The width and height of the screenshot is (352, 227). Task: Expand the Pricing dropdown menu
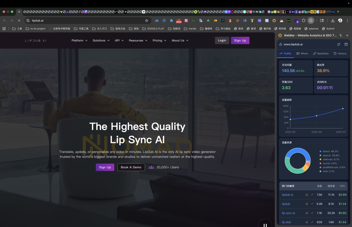[159, 41]
